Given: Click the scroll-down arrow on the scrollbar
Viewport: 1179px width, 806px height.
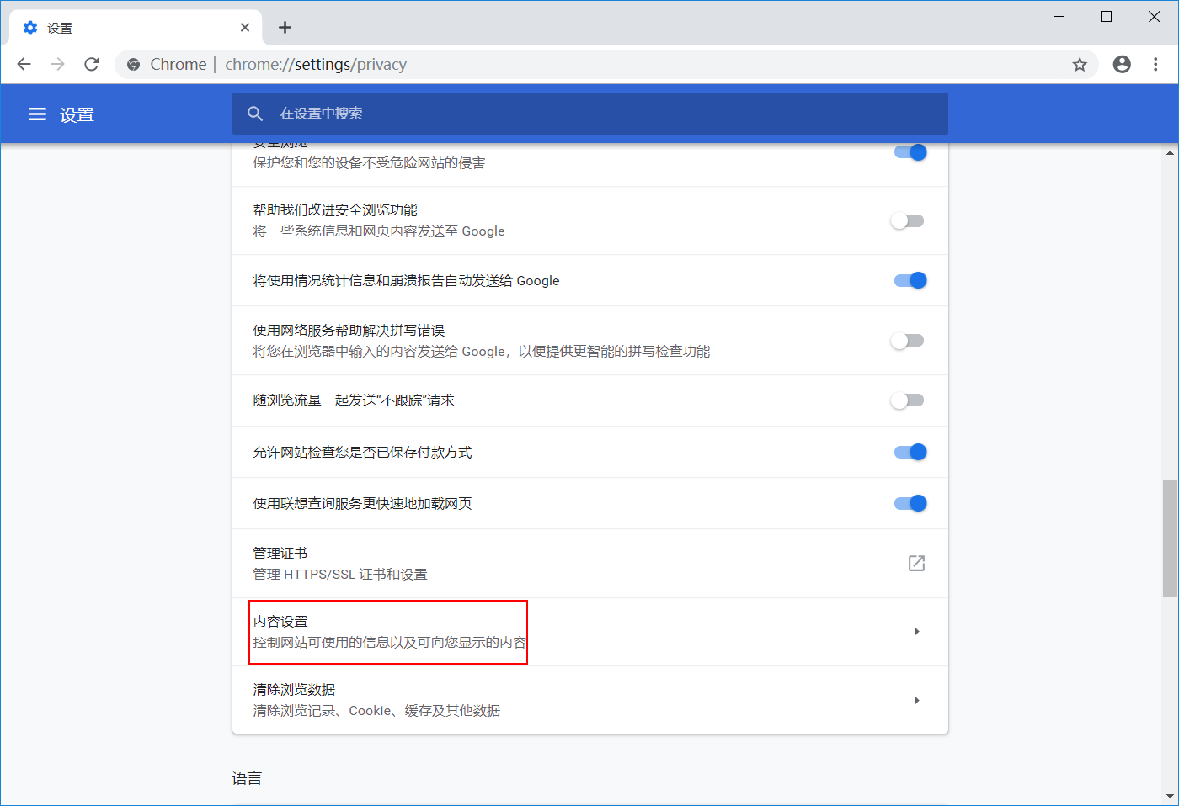Looking at the screenshot, I should pos(1171,794).
